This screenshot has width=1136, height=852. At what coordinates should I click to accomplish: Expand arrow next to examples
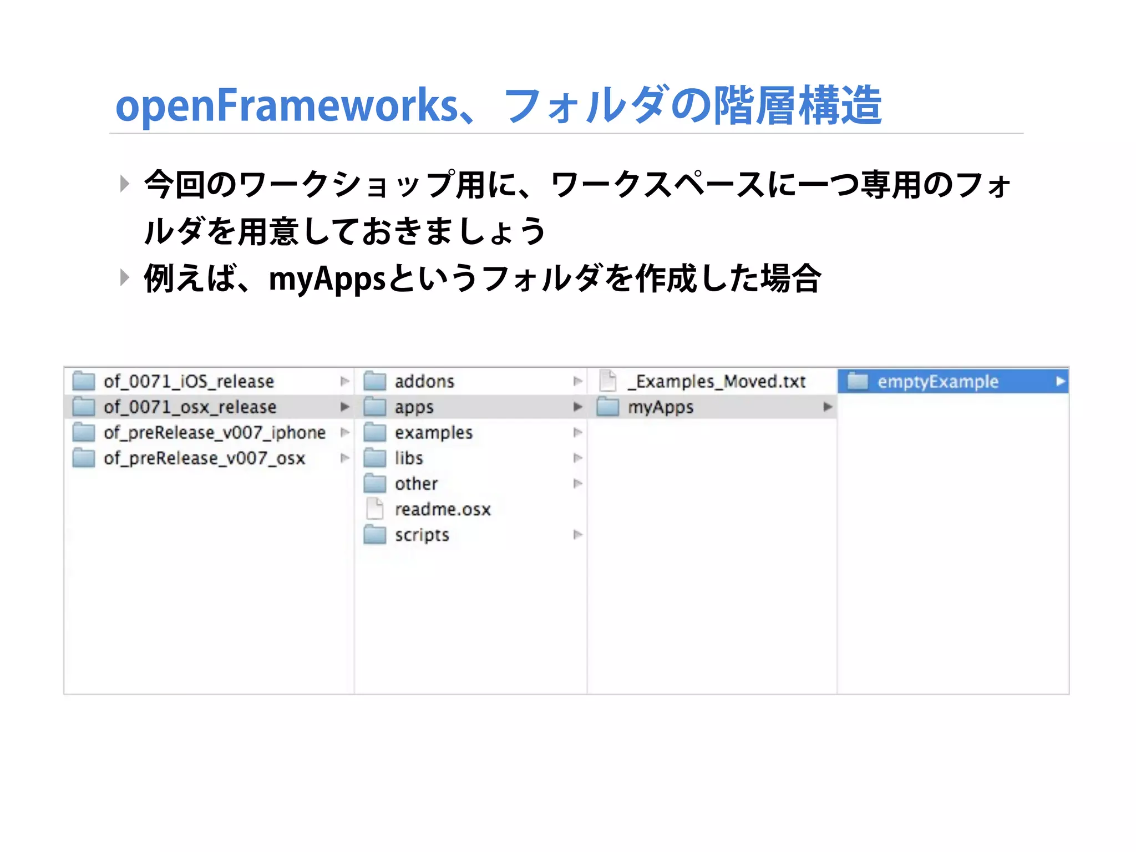click(577, 432)
